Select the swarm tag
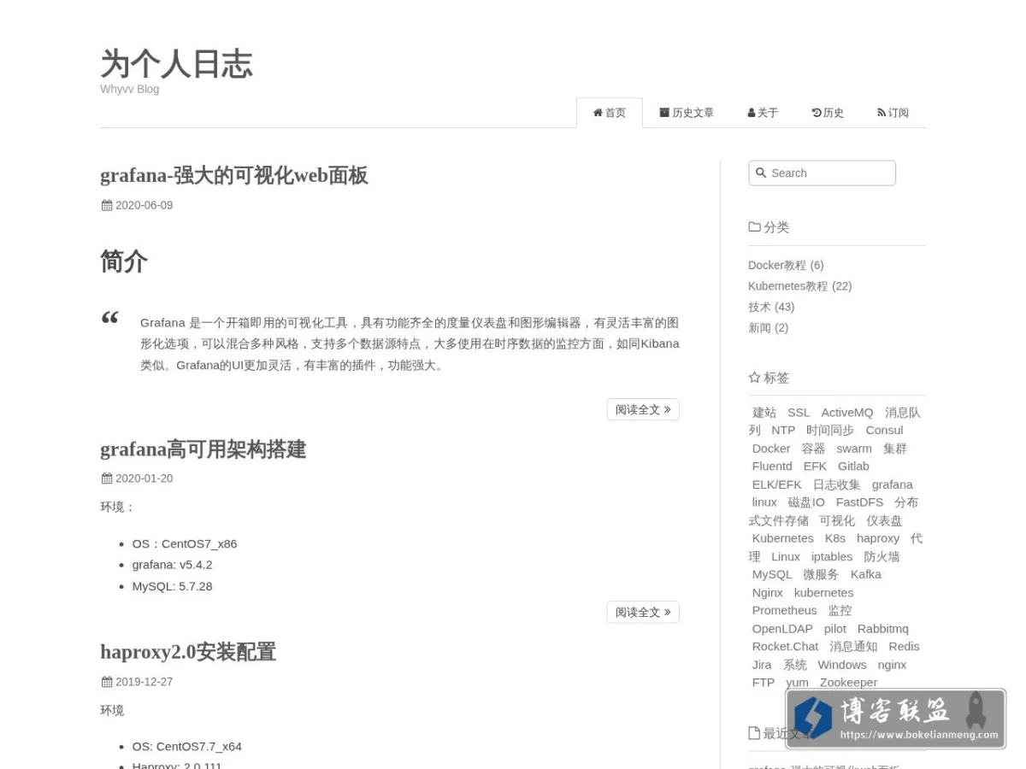The width and height of the screenshot is (1026, 769). pyautogui.click(x=854, y=449)
